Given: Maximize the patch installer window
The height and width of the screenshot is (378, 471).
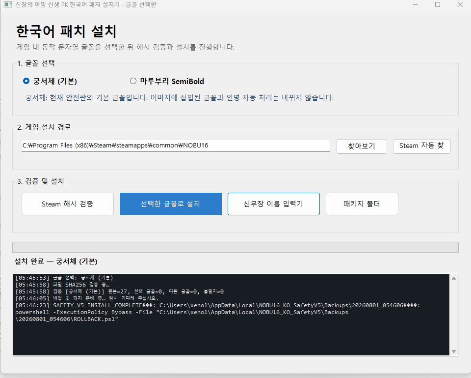Looking at the screenshot, I should pos(438,4).
